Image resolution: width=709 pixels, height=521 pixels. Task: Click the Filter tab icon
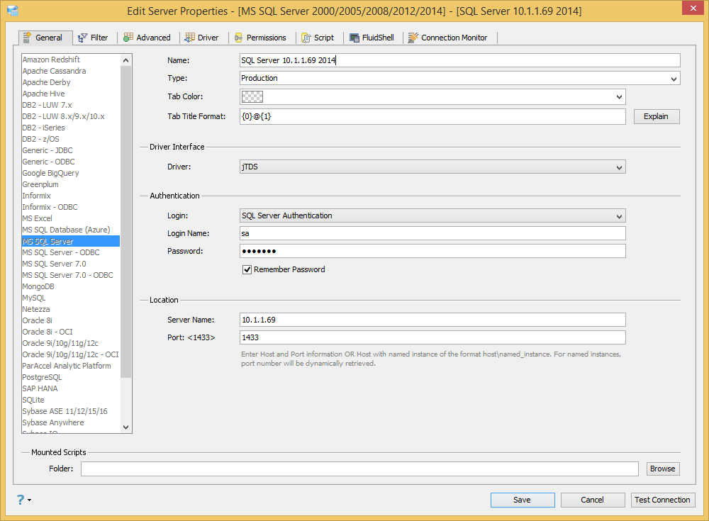tap(82, 38)
